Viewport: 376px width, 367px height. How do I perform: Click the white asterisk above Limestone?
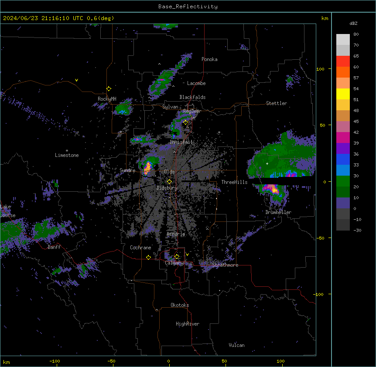point(67,151)
